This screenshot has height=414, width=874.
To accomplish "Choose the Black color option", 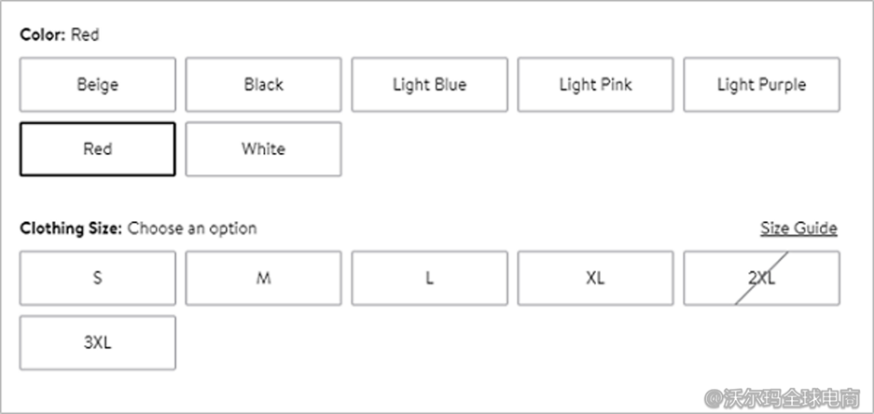I will pos(263,85).
